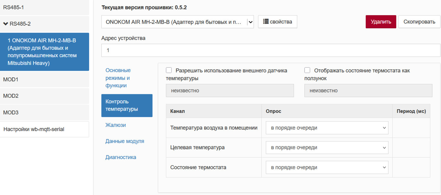Click the свойства list icon
This screenshot has height=195, width=441.
point(266,22)
